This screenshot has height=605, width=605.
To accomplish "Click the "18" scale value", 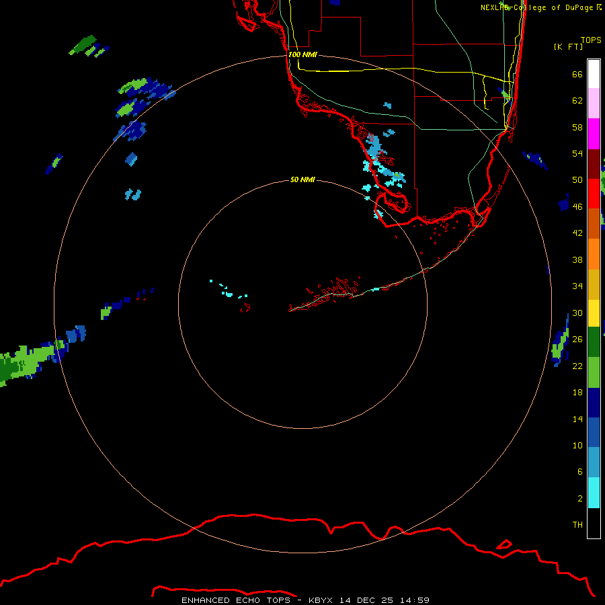I will [x=577, y=393].
